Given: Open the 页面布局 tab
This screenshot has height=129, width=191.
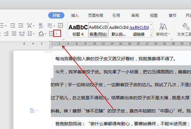Looking at the screenshot, I should point(95,15).
